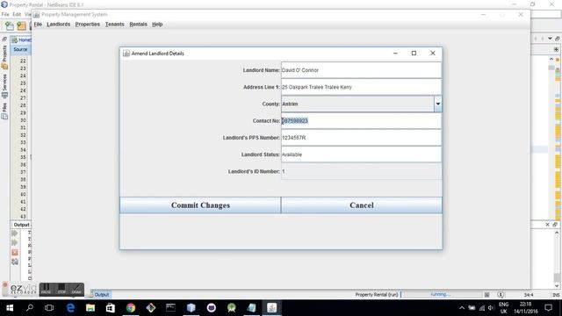Screen dimensions: 562x316
Task: Switch to NetBeans cube icon in taskbar
Action: [x=191, y=308]
